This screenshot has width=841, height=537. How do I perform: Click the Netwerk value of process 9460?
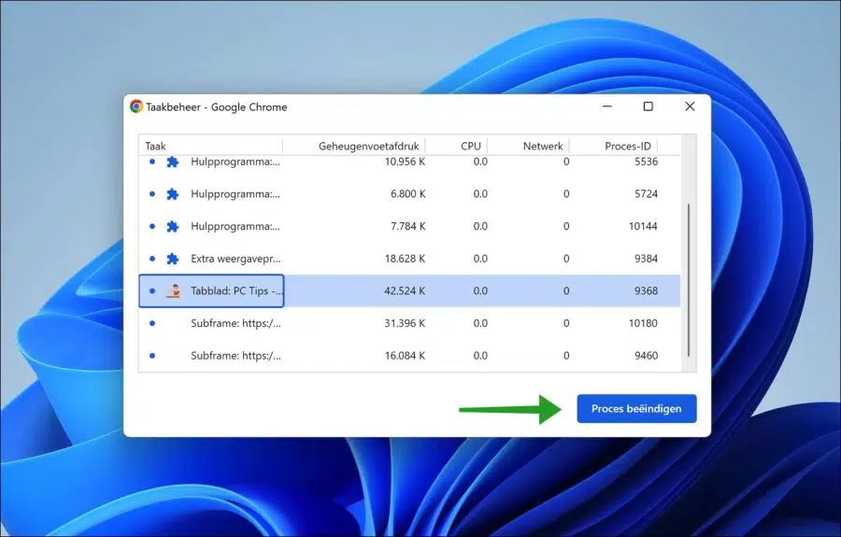coord(566,355)
